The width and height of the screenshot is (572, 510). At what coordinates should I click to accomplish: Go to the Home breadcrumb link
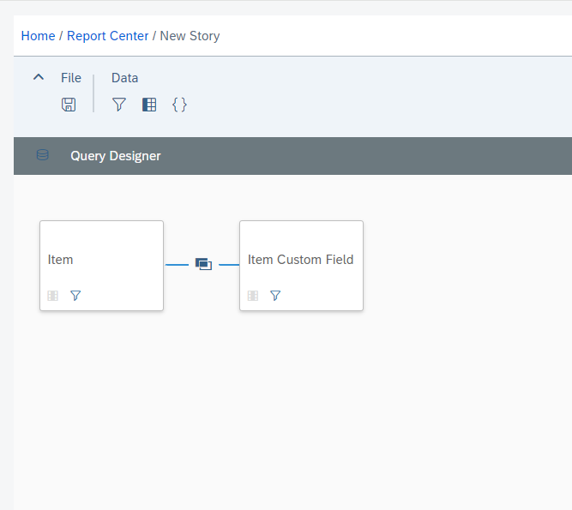[x=38, y=36]
